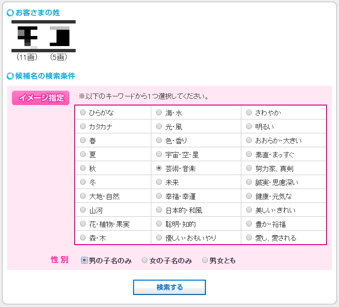The height and width of the screenshot is (307, 339).
Task: Click the 11画 surname kanji image
Action: click(x=27, y=36)
